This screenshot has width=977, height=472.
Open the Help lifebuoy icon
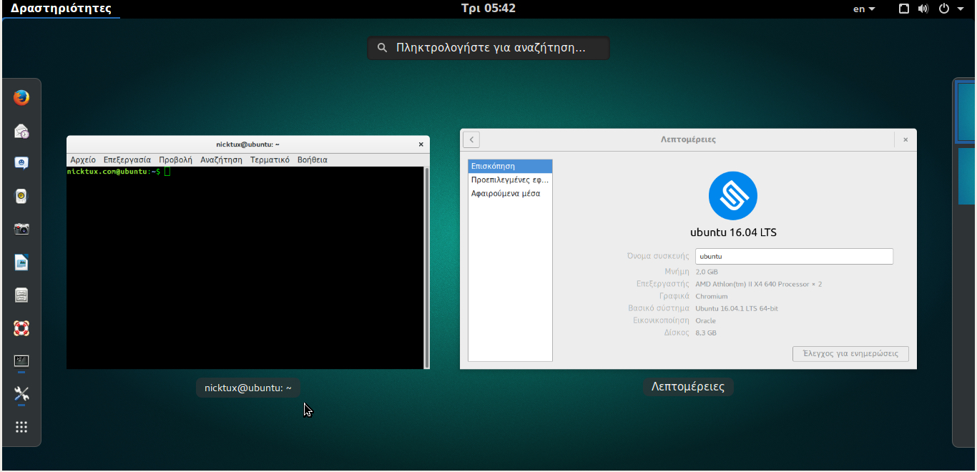coord(21,328)
